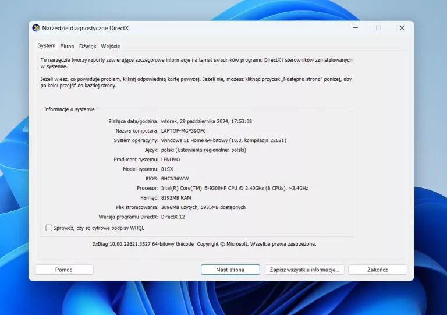The image size is (447, 315).
Task: Go to next page with Nast. strona
Action: point(230,270)
